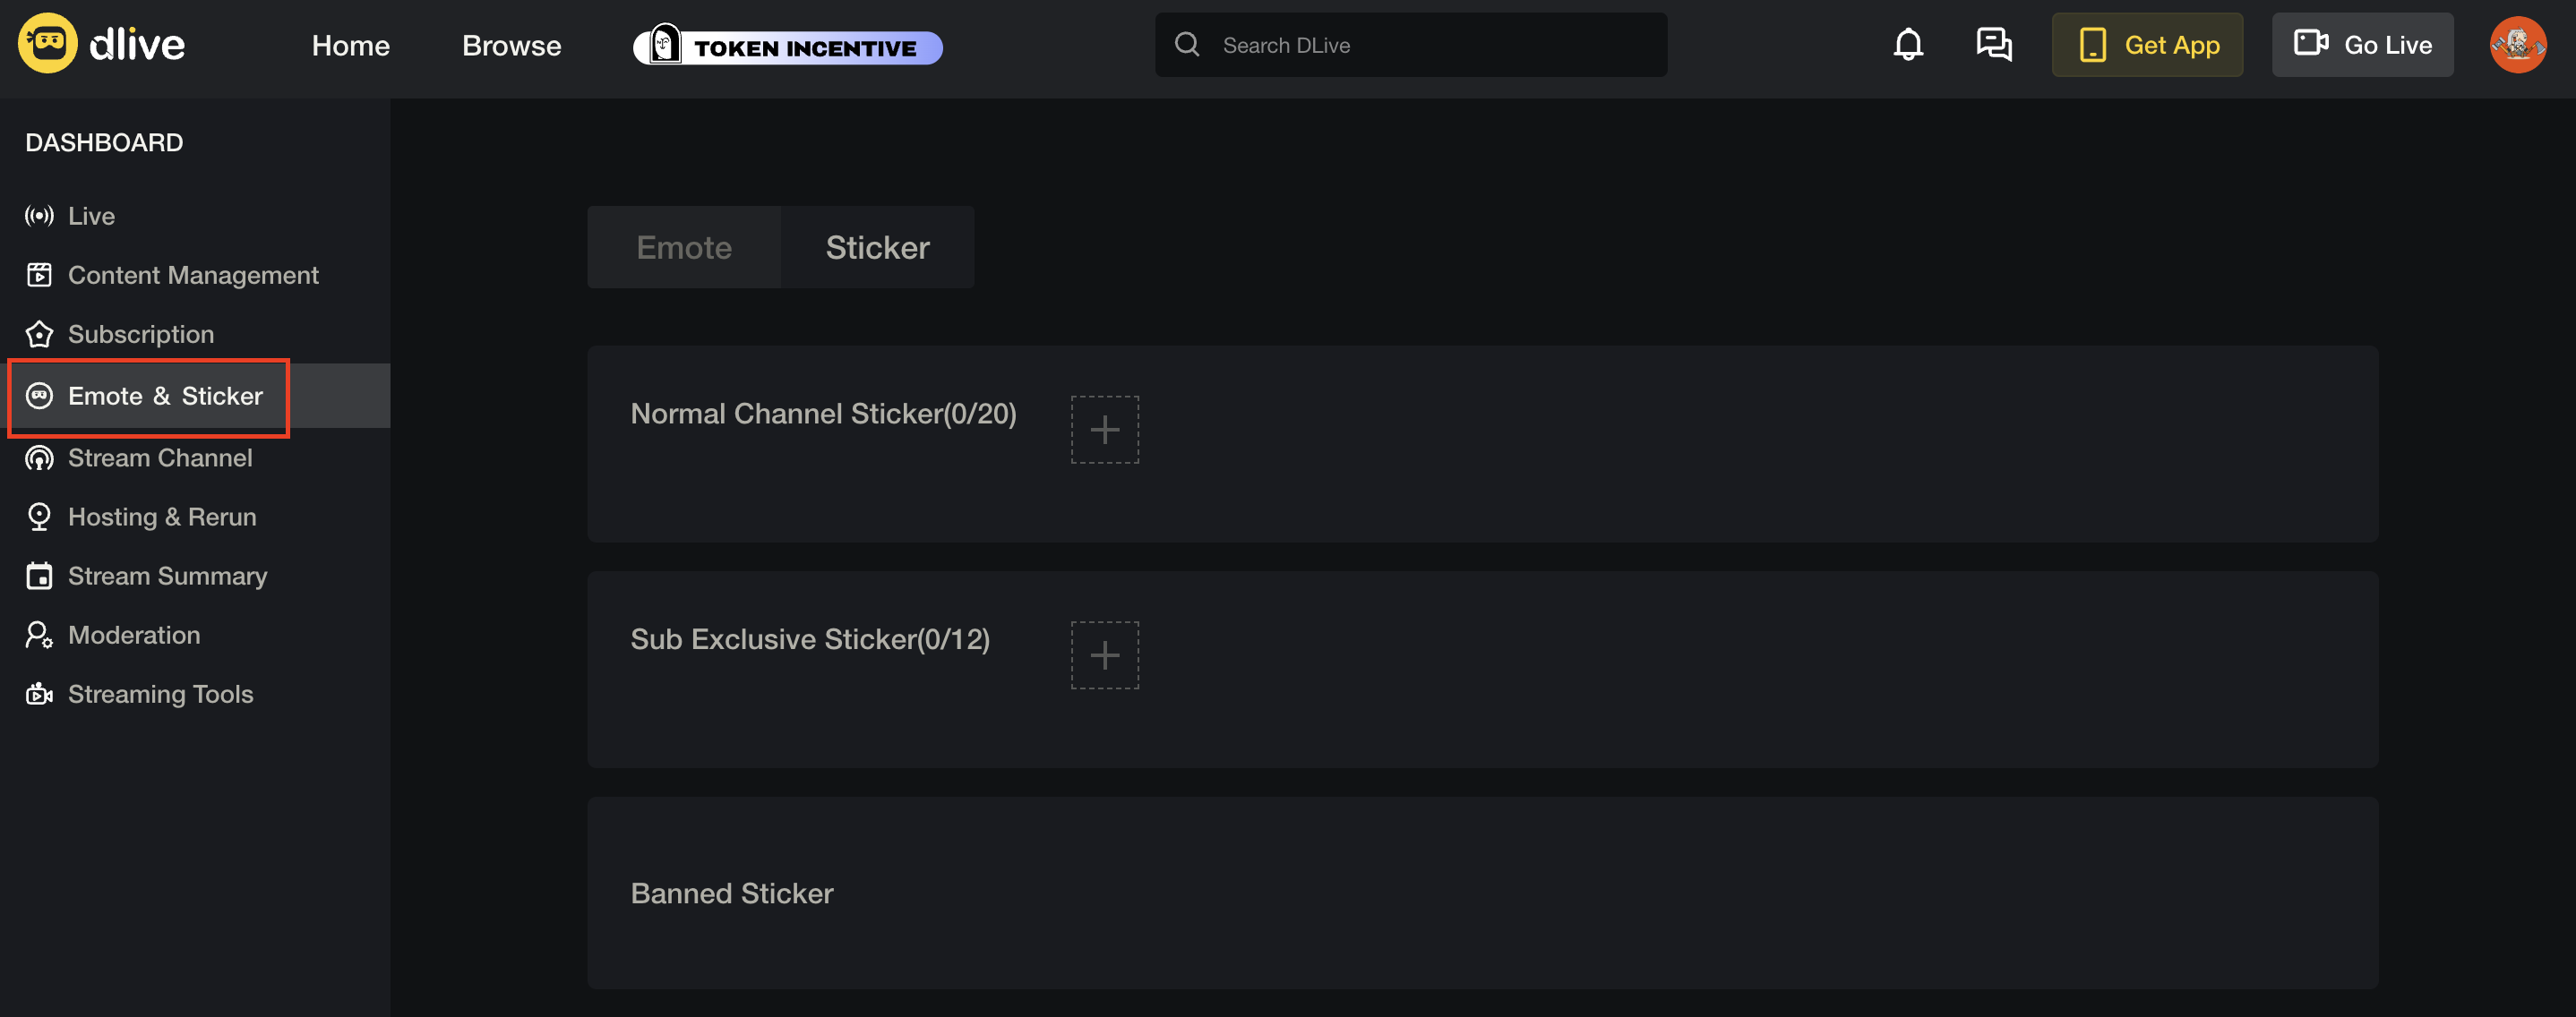Go to Home in the top navigation
The height and width of the screenshot is (1017, 2576).
(x=350, y=46)
